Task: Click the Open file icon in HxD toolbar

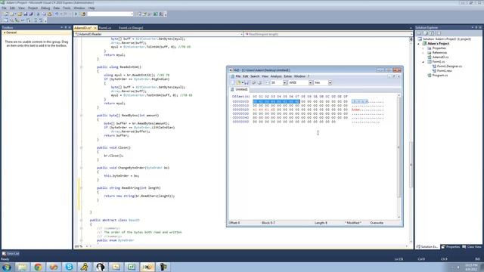Action: (238, 82)
